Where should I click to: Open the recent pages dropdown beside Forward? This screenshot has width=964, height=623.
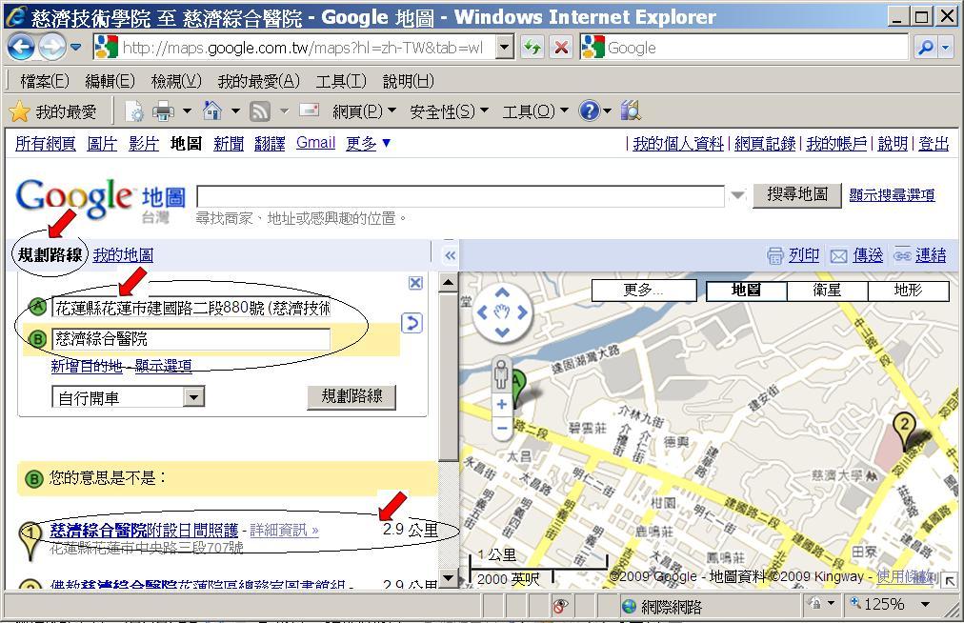point(75,47)
